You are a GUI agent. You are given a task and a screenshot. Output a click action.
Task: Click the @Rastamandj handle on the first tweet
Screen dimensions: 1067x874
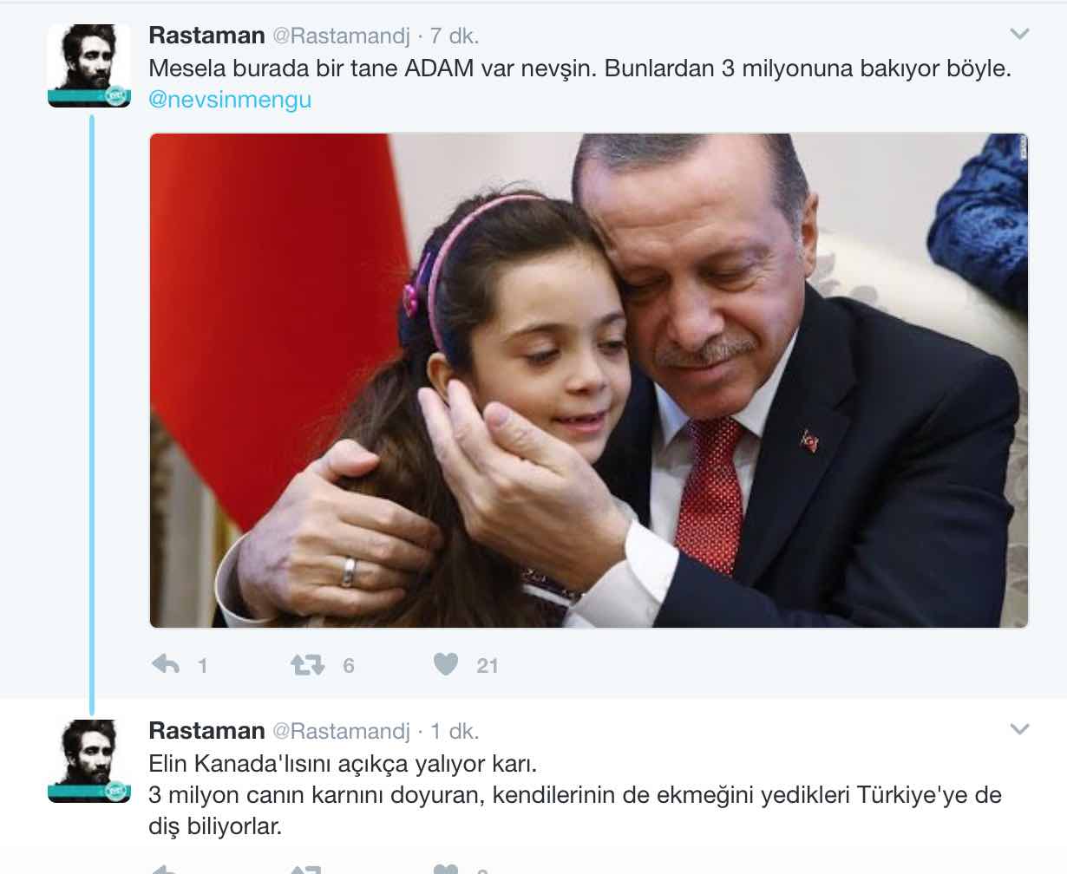342,36
